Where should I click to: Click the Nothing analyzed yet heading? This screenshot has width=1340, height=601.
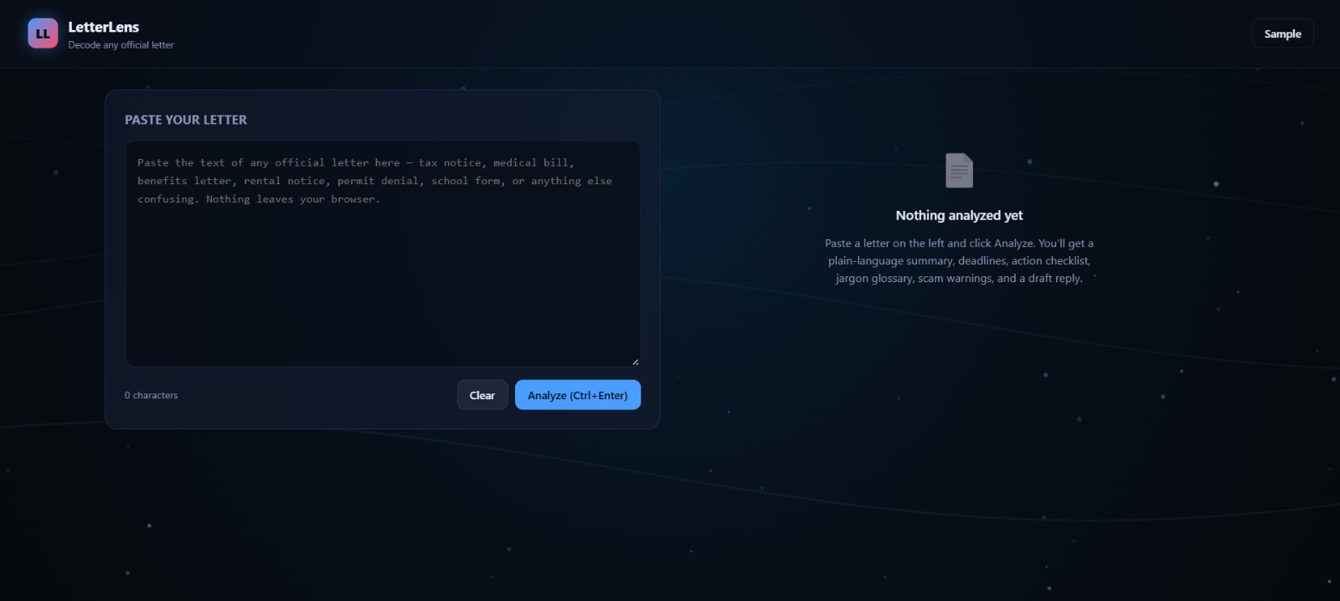pyautogui.click(x=959, y=215)
